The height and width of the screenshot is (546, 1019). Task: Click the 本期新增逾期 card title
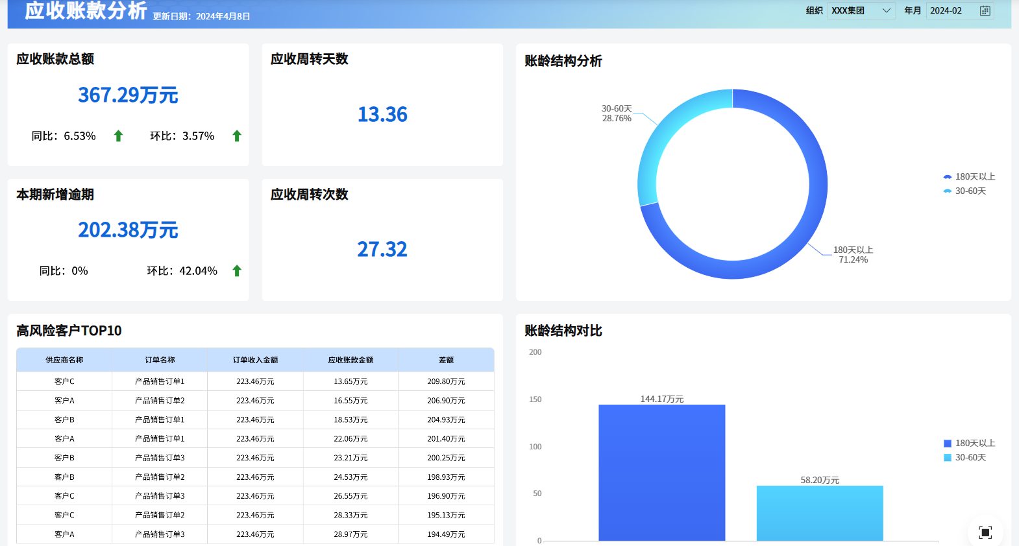click(55, 195)
